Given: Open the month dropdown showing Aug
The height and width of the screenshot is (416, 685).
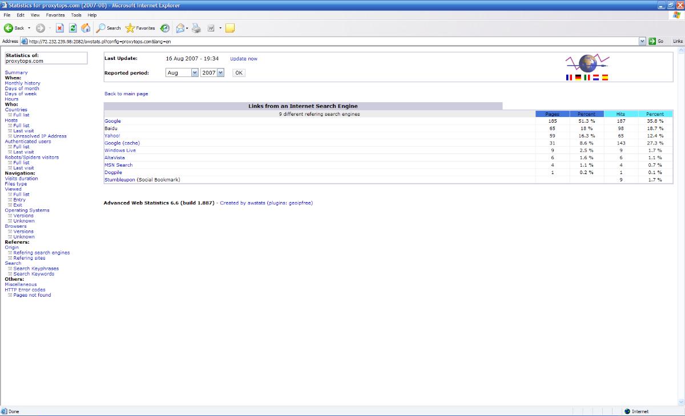Looking at the screenshot, I should 182,72.
